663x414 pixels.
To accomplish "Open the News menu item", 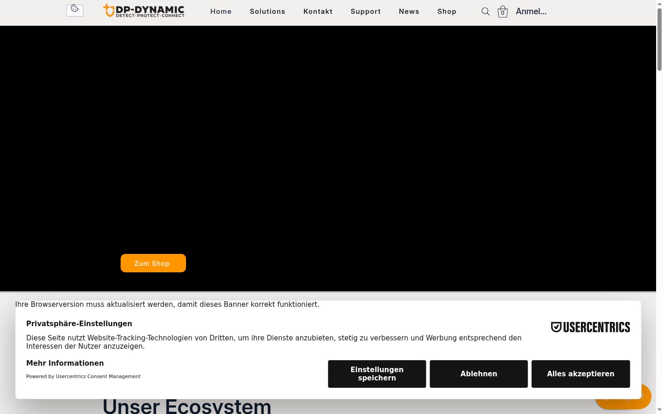I will pyautogui.click(x=409, y=11).
